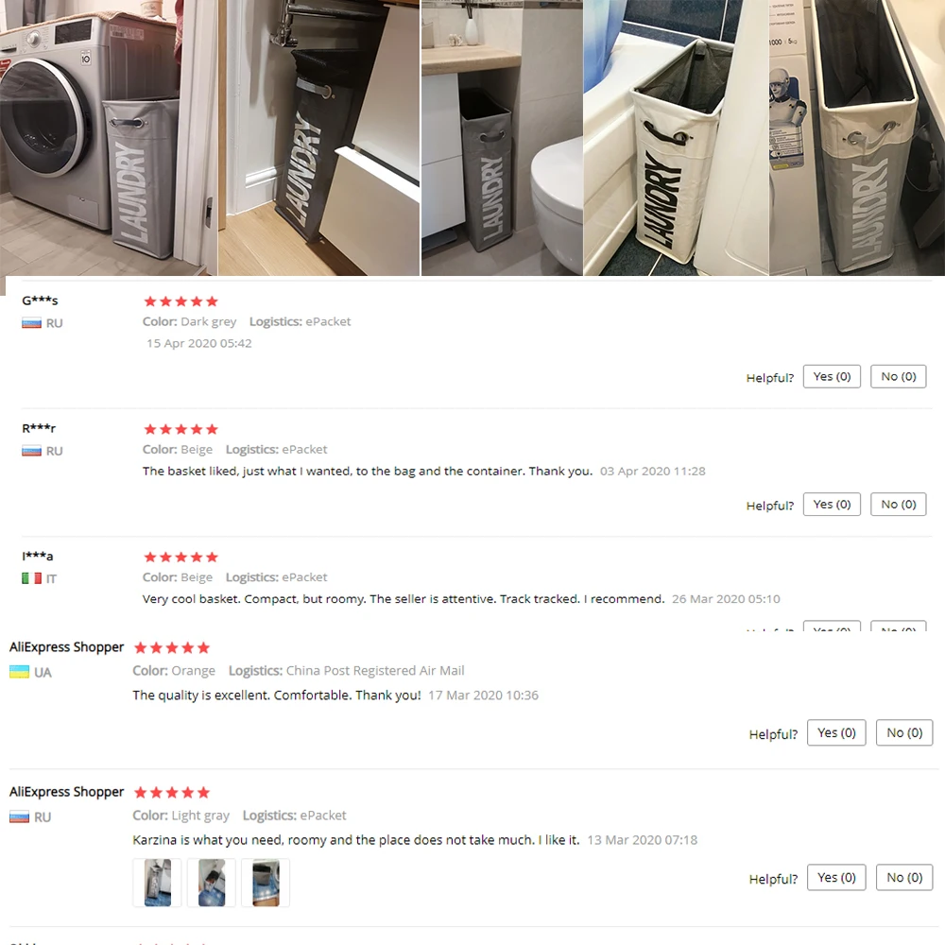The width and height of the screenshot is (945, 945).
Task: Open the washing machine laundry basket photo
Action: (x=109, y=137)
